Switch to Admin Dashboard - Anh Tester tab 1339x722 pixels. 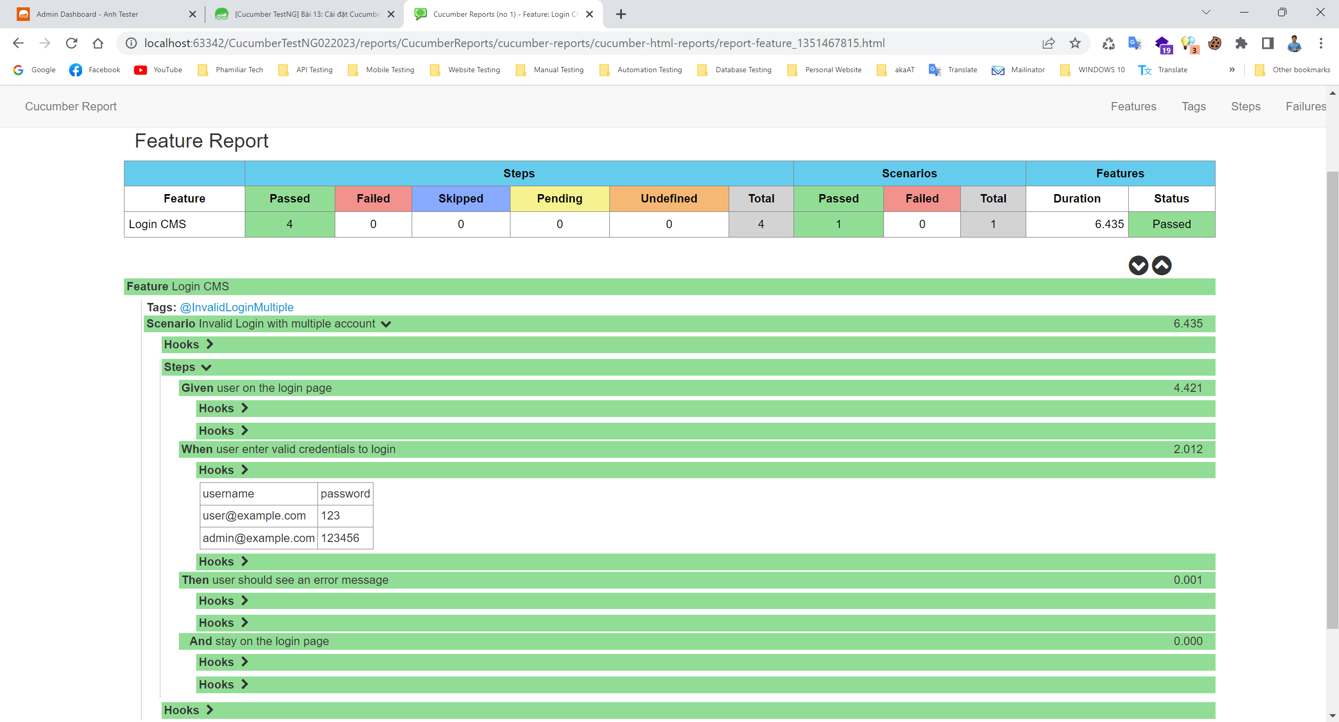pos(87,14)
